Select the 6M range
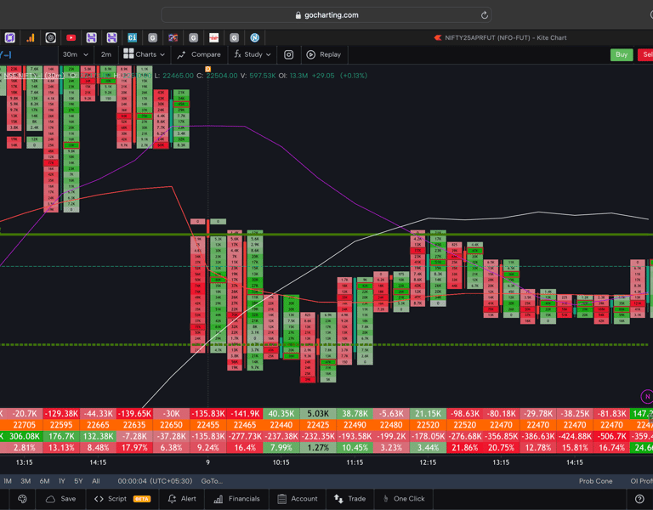 (x=44, y=481)
